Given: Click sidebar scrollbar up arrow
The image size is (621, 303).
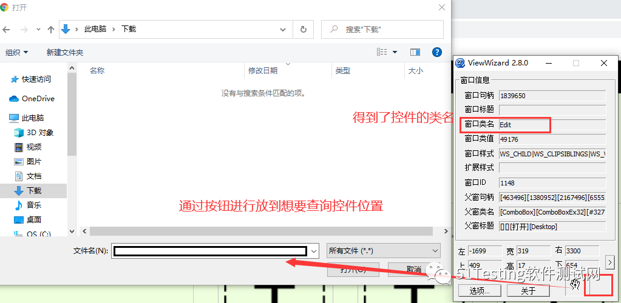Looking at the screenshot, I should point(72,68).
